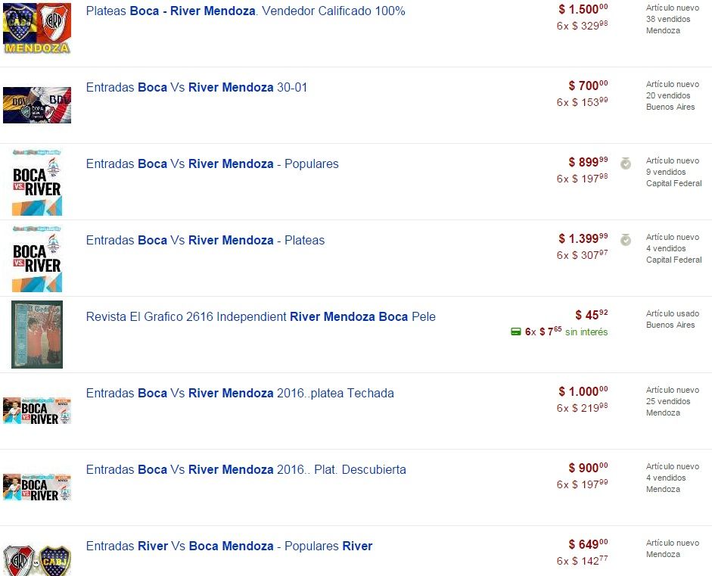Open Entradas Boca Vs River - Populares link
Image resolution: width=712 pixels, height=576 pixels.
[x=212, y=164]
